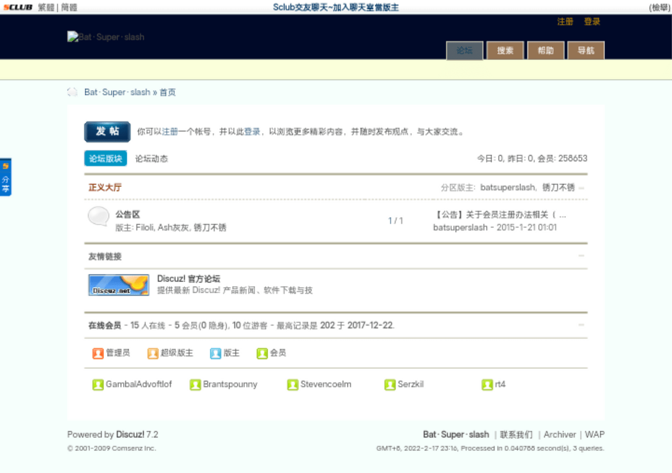Click the 注册 link in the header
Viewport: 672px width, 473px height.
(x=565, y=22)
